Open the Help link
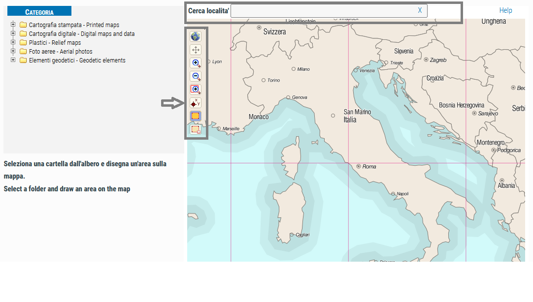This screenshot has height=302, width=533. pyautogui.click(x=505, y=10)
